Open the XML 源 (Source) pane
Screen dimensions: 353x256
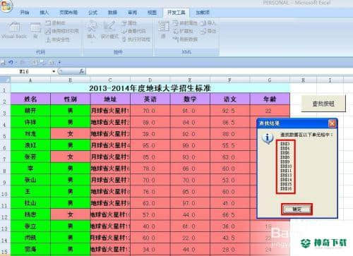pyautogui.click(x=163, y=30)
